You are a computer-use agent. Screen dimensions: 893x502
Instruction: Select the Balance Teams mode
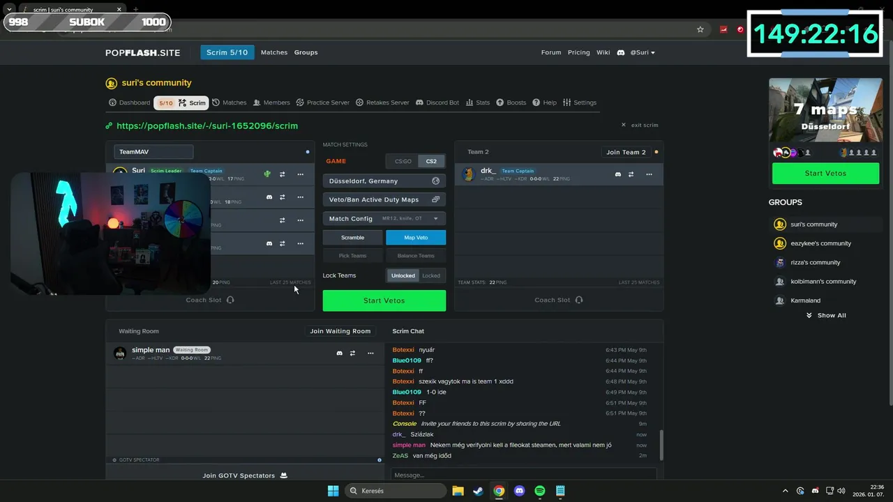pos(416,256)
